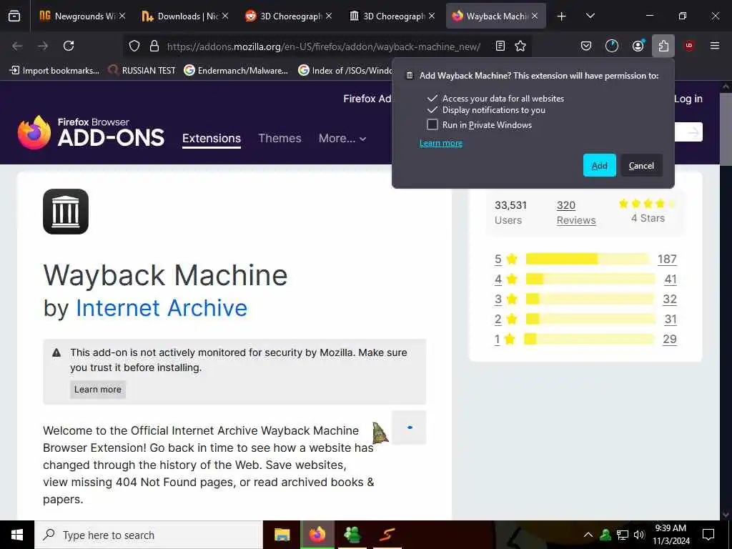Open the taskbar clock and date

(x=671, y=535)
